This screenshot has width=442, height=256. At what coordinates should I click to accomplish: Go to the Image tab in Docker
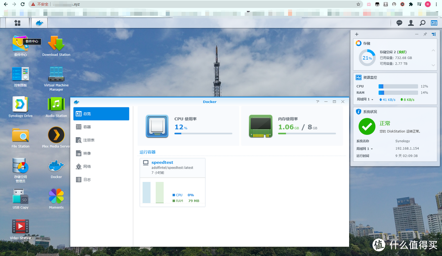[101, 153]
